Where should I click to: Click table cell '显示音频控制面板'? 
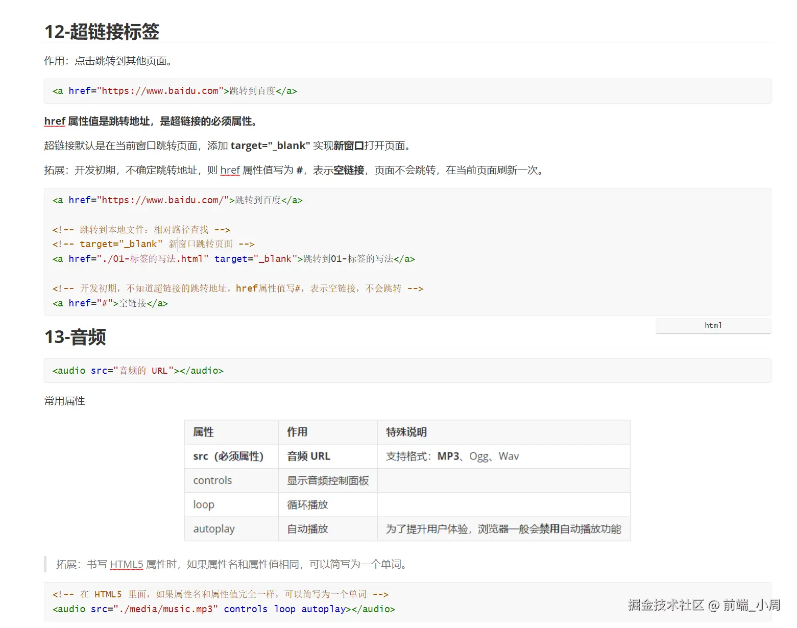(x=328, y=480)
